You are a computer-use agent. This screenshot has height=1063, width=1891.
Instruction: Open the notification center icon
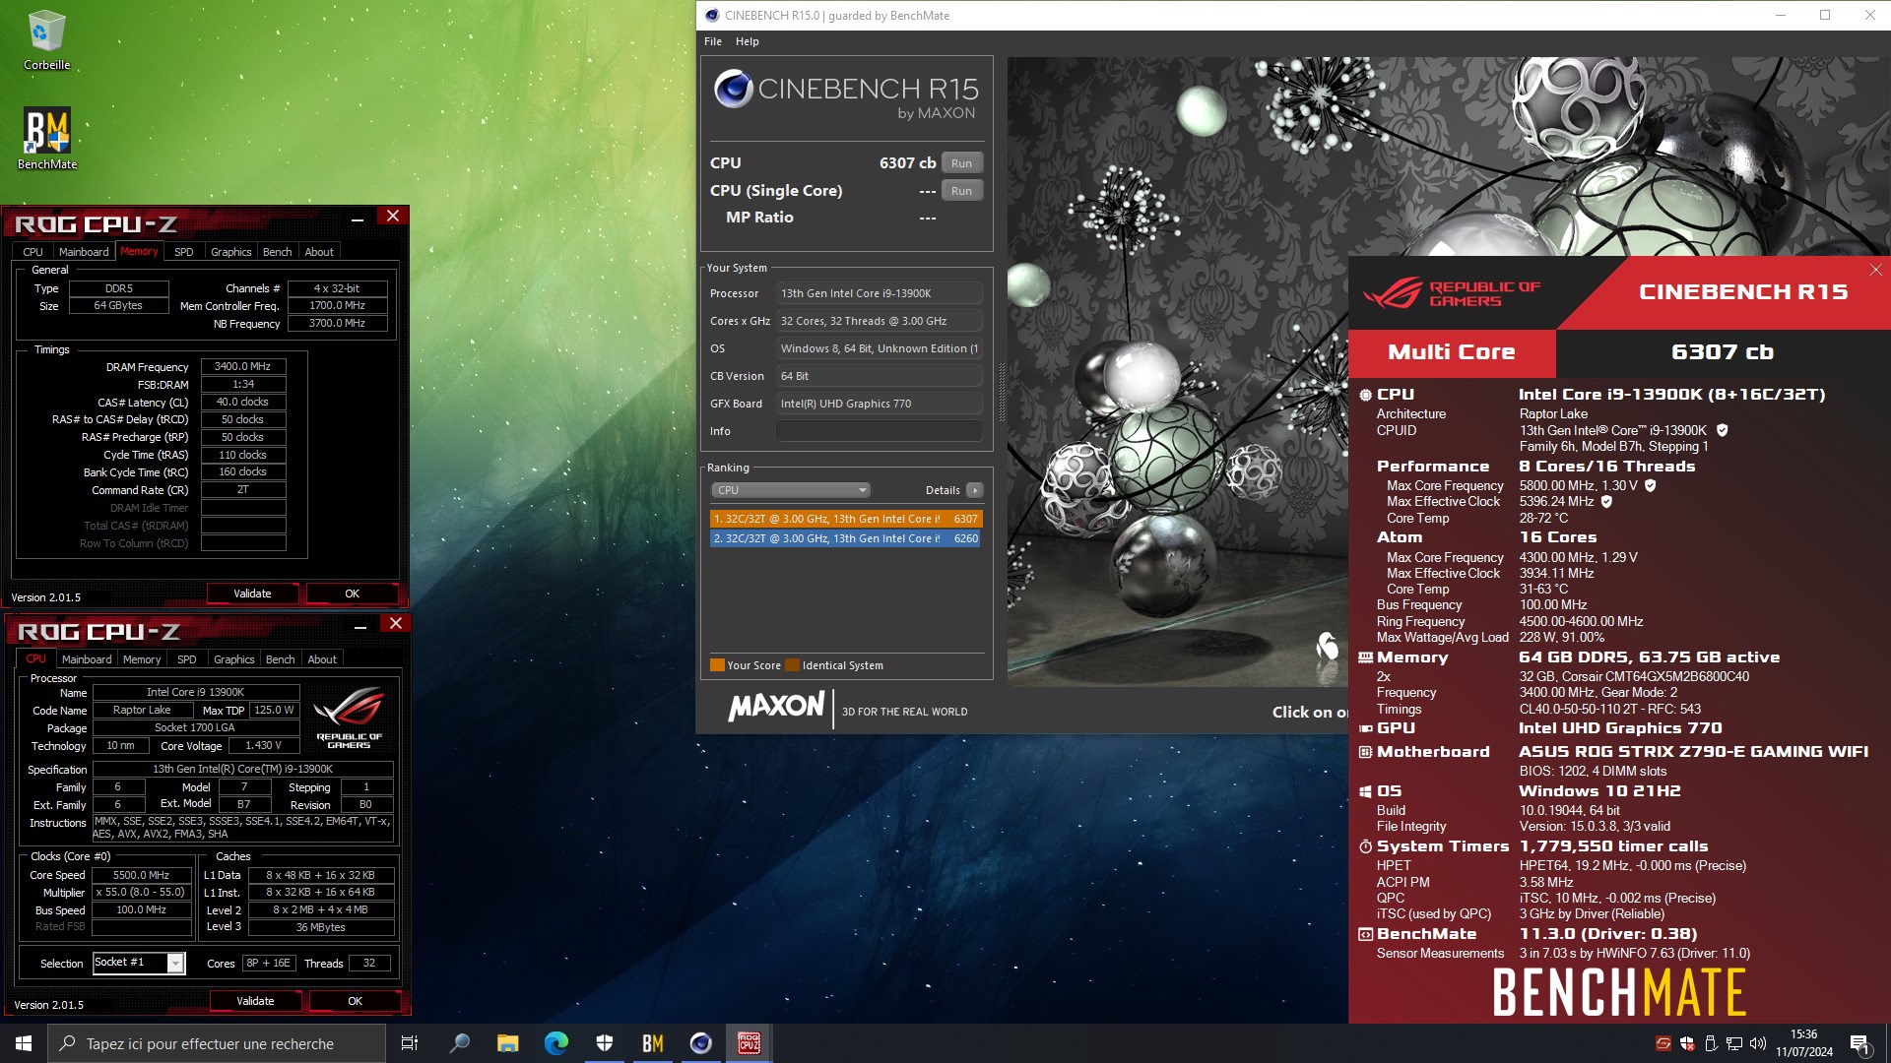tap(1859, 1043)
